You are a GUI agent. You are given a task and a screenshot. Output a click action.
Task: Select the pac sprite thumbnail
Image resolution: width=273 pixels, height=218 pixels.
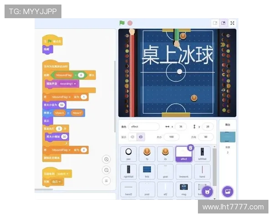128,154
